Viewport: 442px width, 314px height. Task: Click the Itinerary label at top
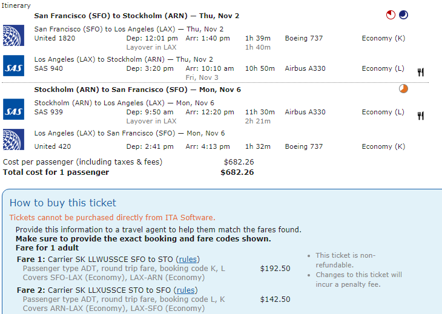[16, 5]
